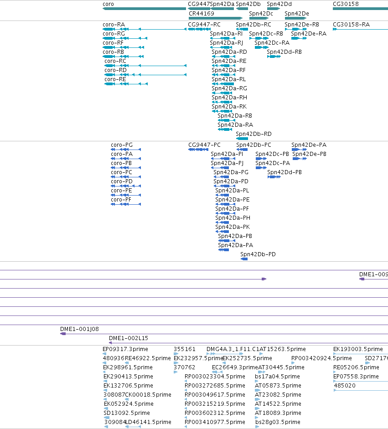Open the coro-RA transcript
This screenshot has width=388, height=429.
(145, 29)
